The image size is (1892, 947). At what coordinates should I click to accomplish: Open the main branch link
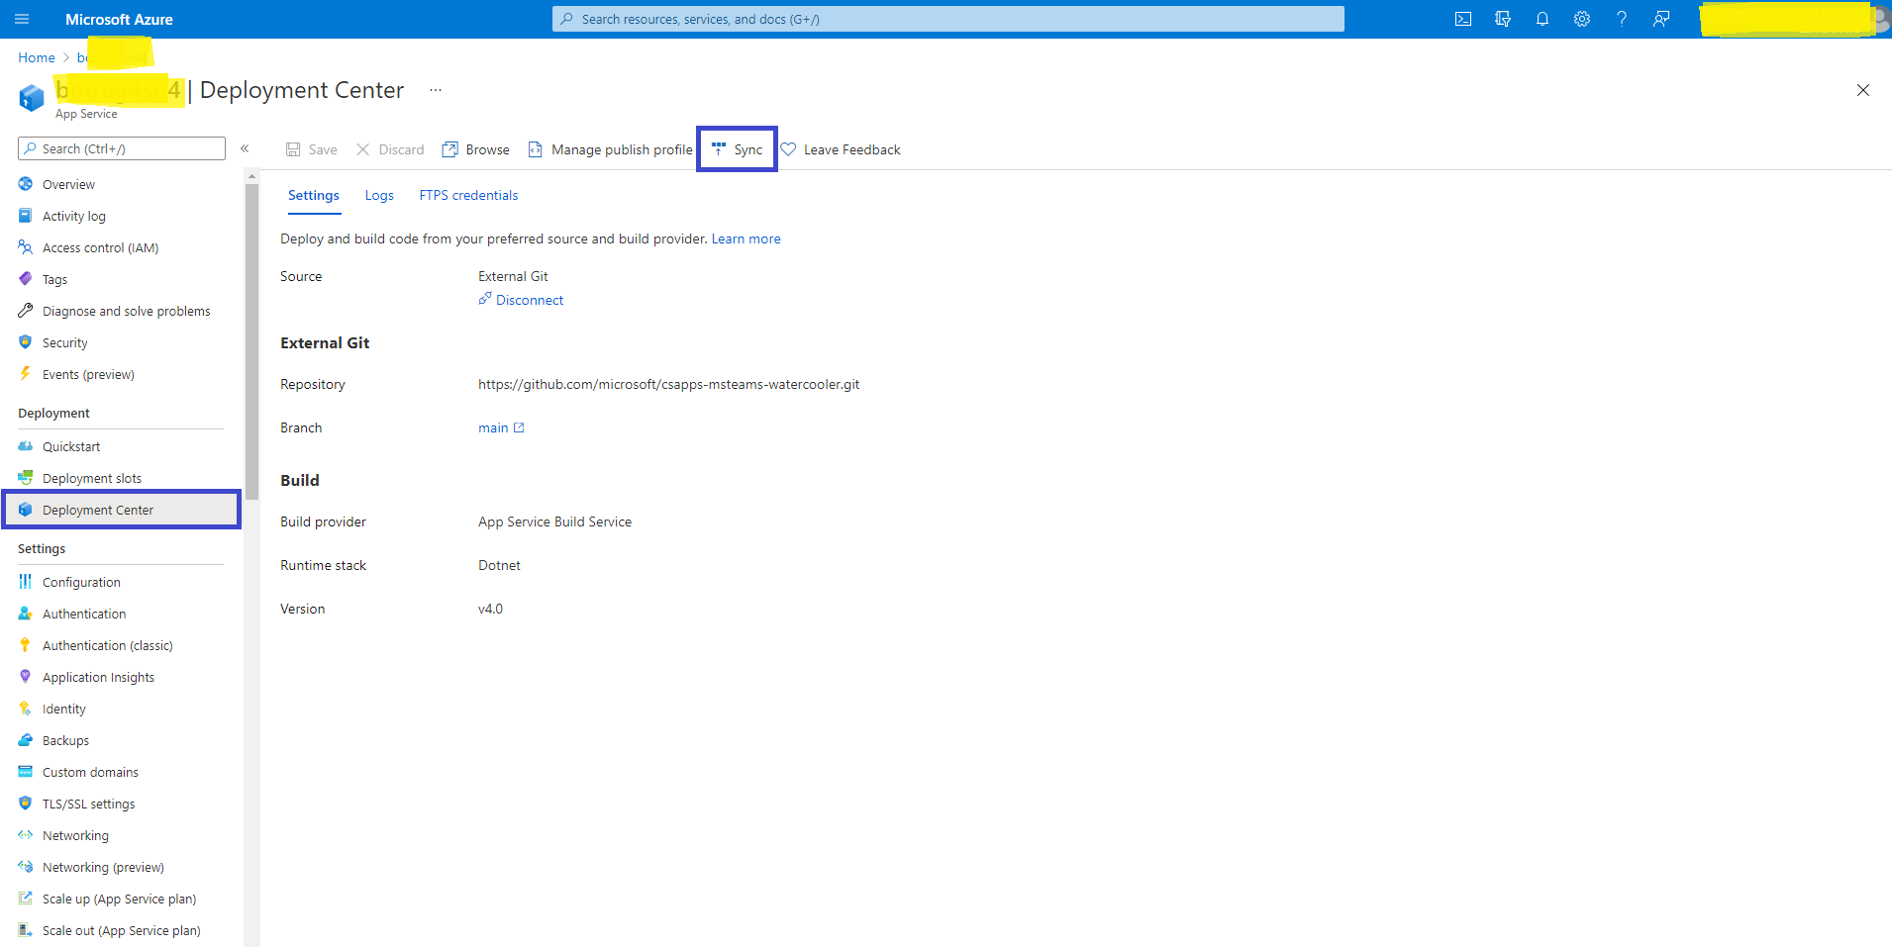tap(501, 427)
